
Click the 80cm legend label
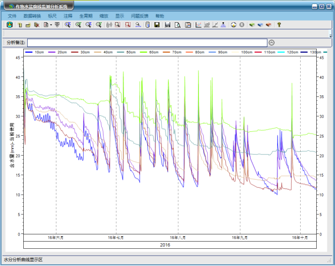pyautogui.click(x=200, y=52)
